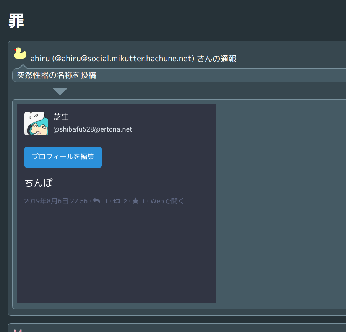Click the ahiru さんの通報 reporter line
Screen dimensions: 346x332
tap(133, 59)
